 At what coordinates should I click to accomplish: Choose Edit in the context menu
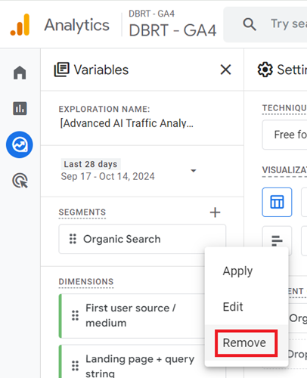click(233, 307)
